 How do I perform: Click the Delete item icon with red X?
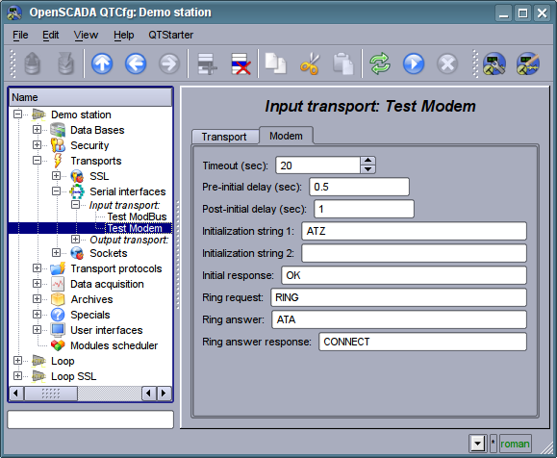[x=241, y=64]
